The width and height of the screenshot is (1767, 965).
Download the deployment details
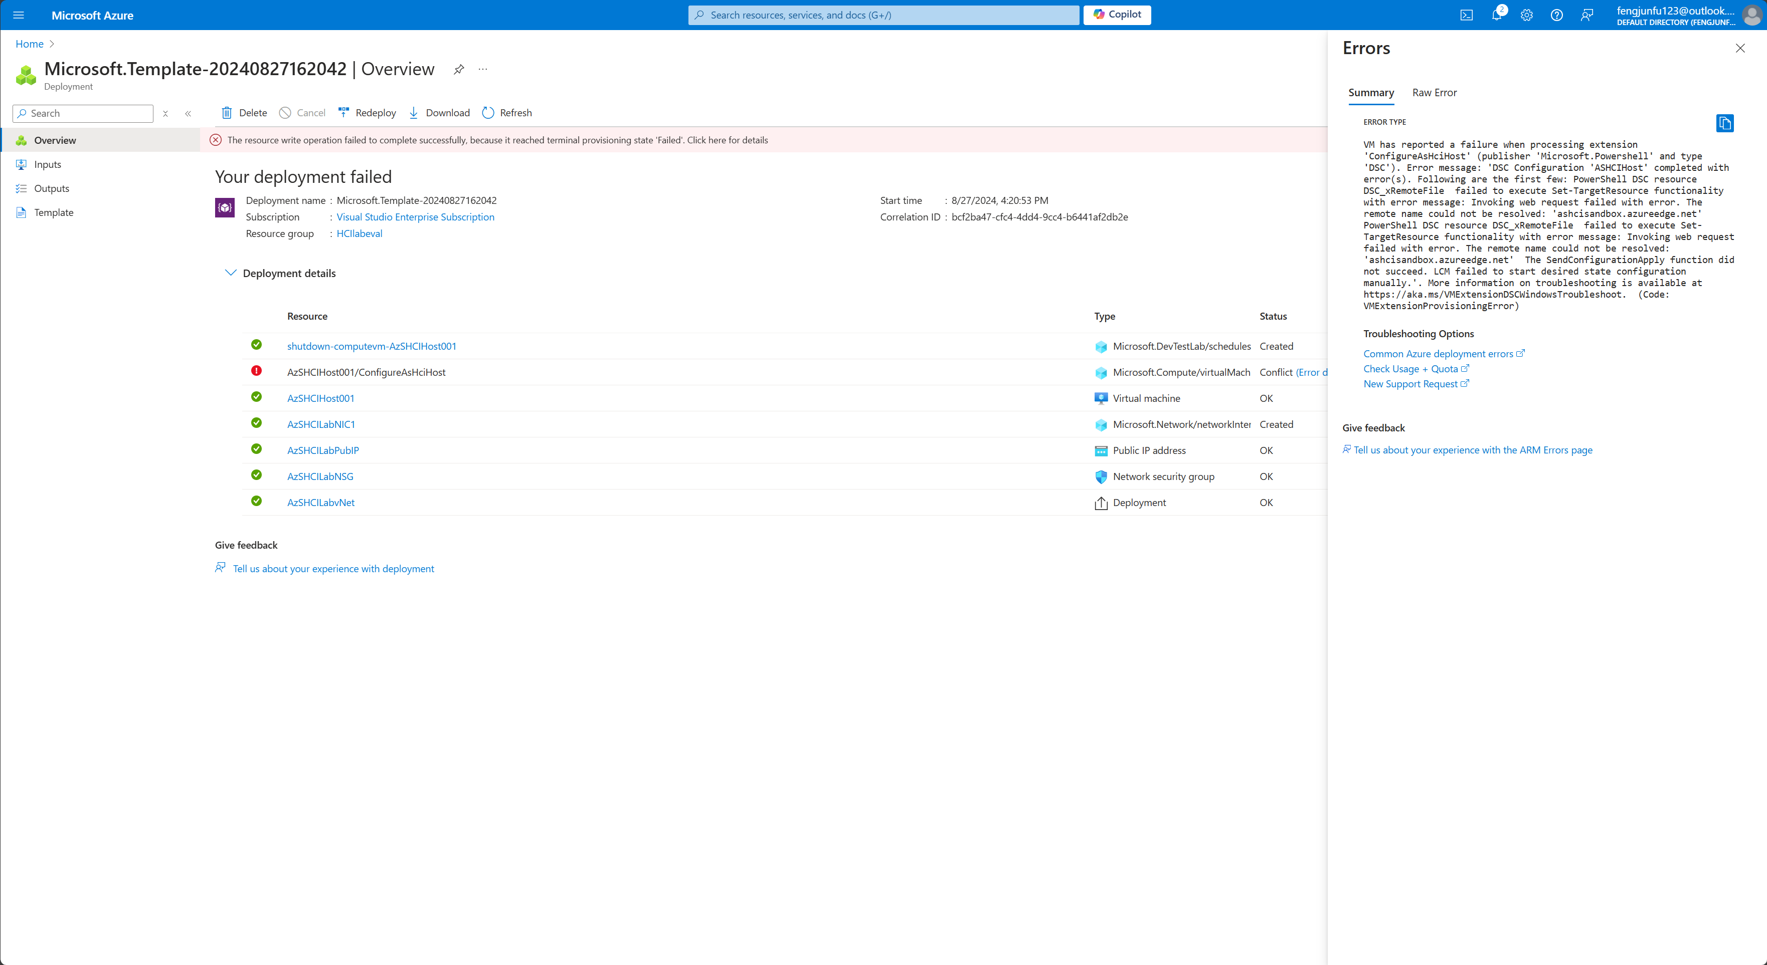[439, 113]
